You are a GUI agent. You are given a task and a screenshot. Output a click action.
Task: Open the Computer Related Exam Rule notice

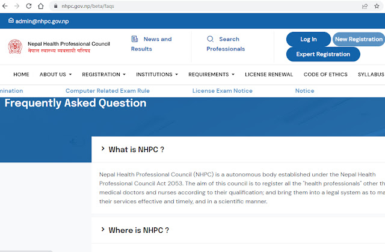(108, 91)
